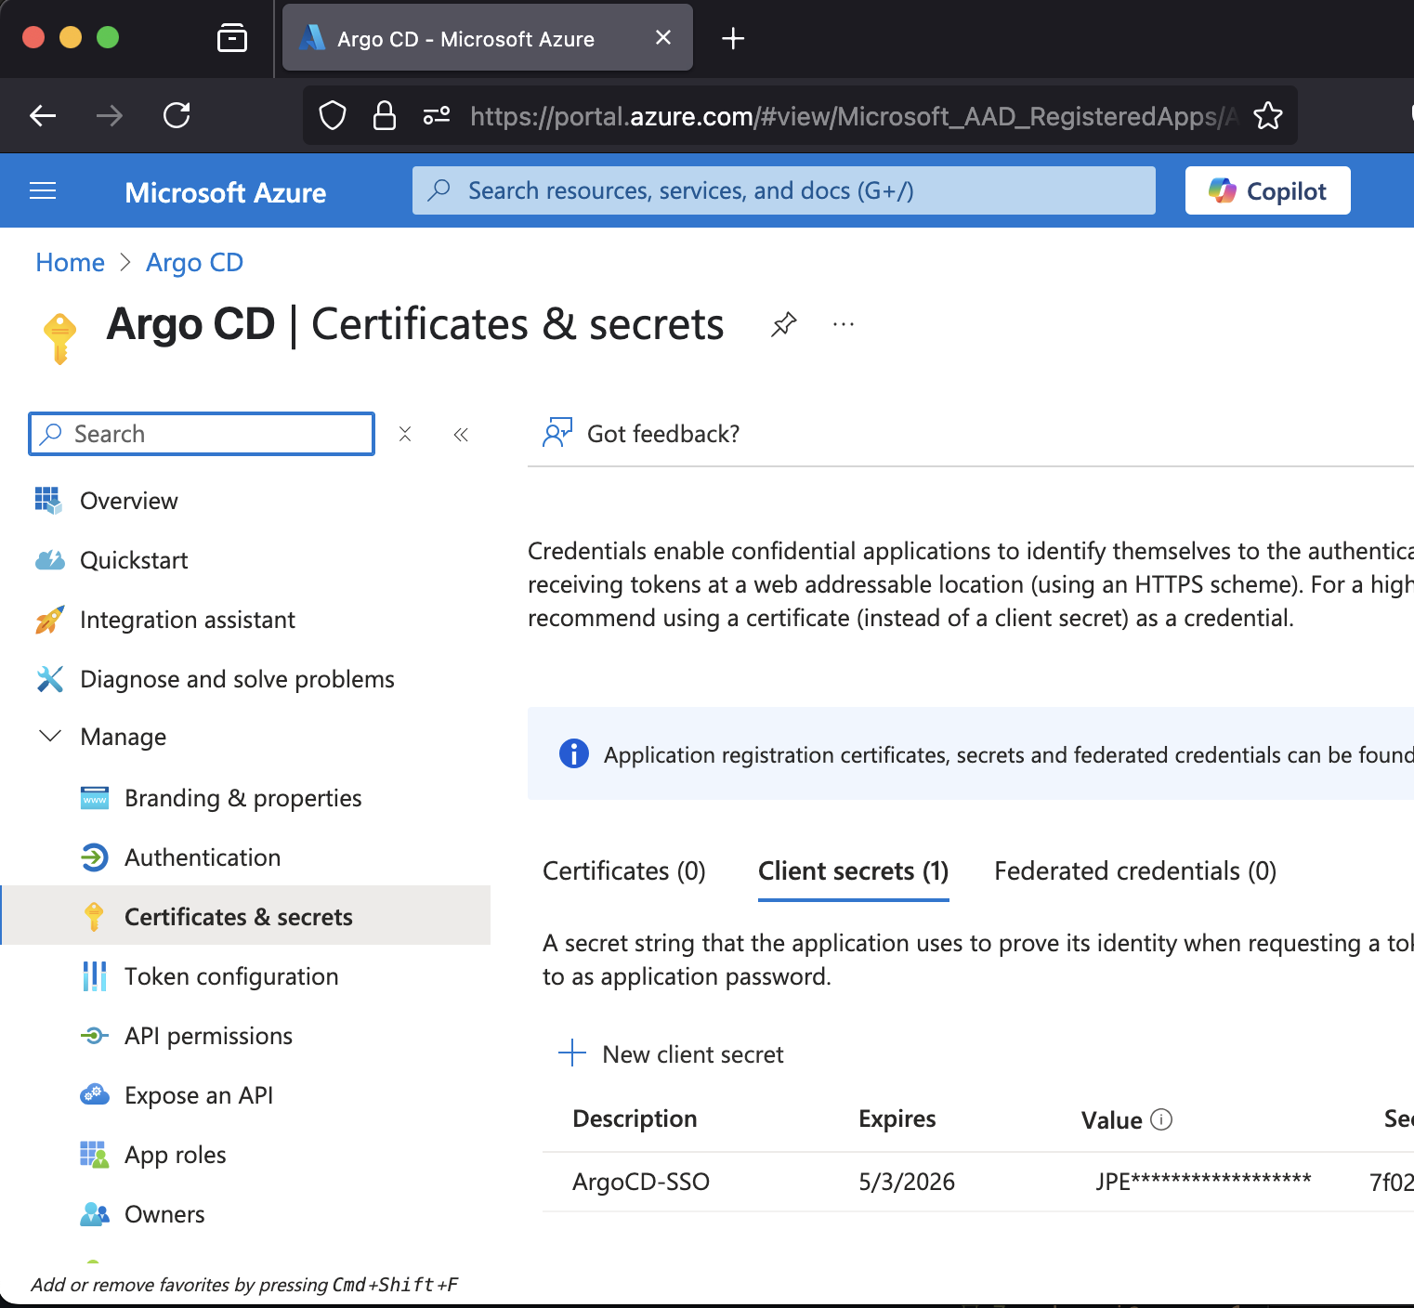Click the Diagnose and solve problems wrench icon
Viewport: 1414px width, 1308px height.
pos(49,679)
